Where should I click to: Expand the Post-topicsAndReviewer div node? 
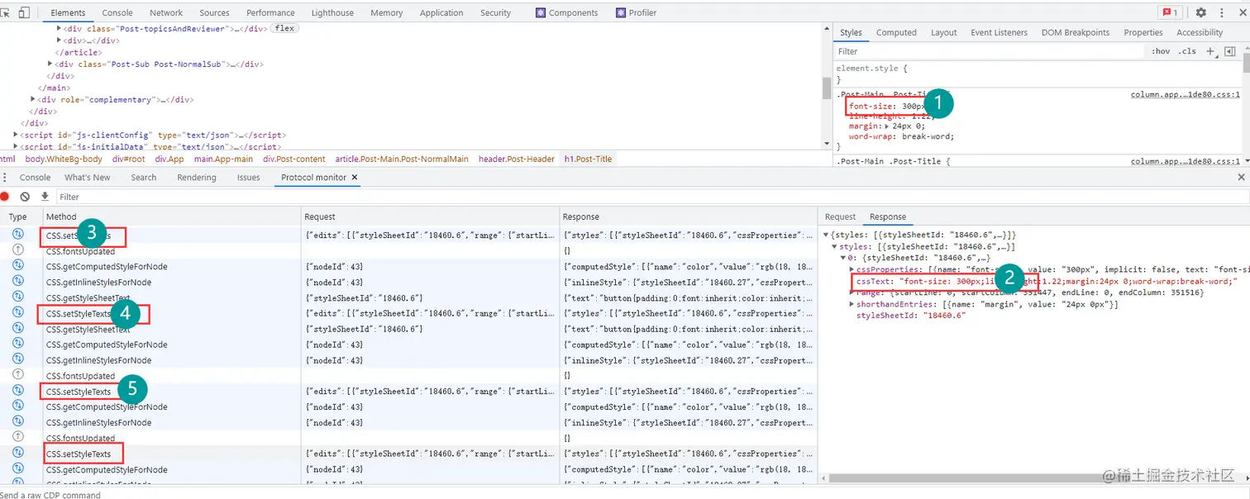(x=59, y=28)
